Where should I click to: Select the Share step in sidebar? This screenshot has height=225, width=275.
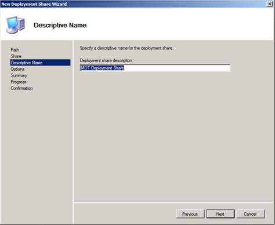16,56
